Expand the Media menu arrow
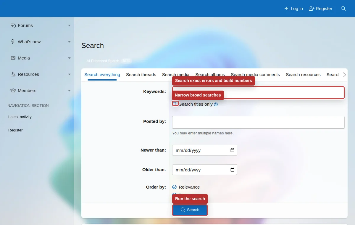The image size is (355, 225). coord(69,58)
